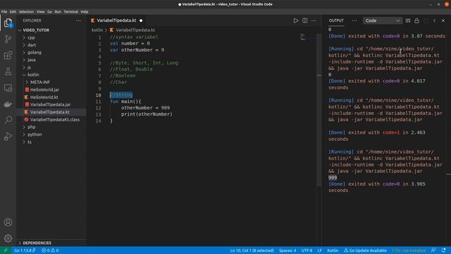Screen dimensions: 451x254
Task: Run the code with the play button
Action: click(296, 20)
